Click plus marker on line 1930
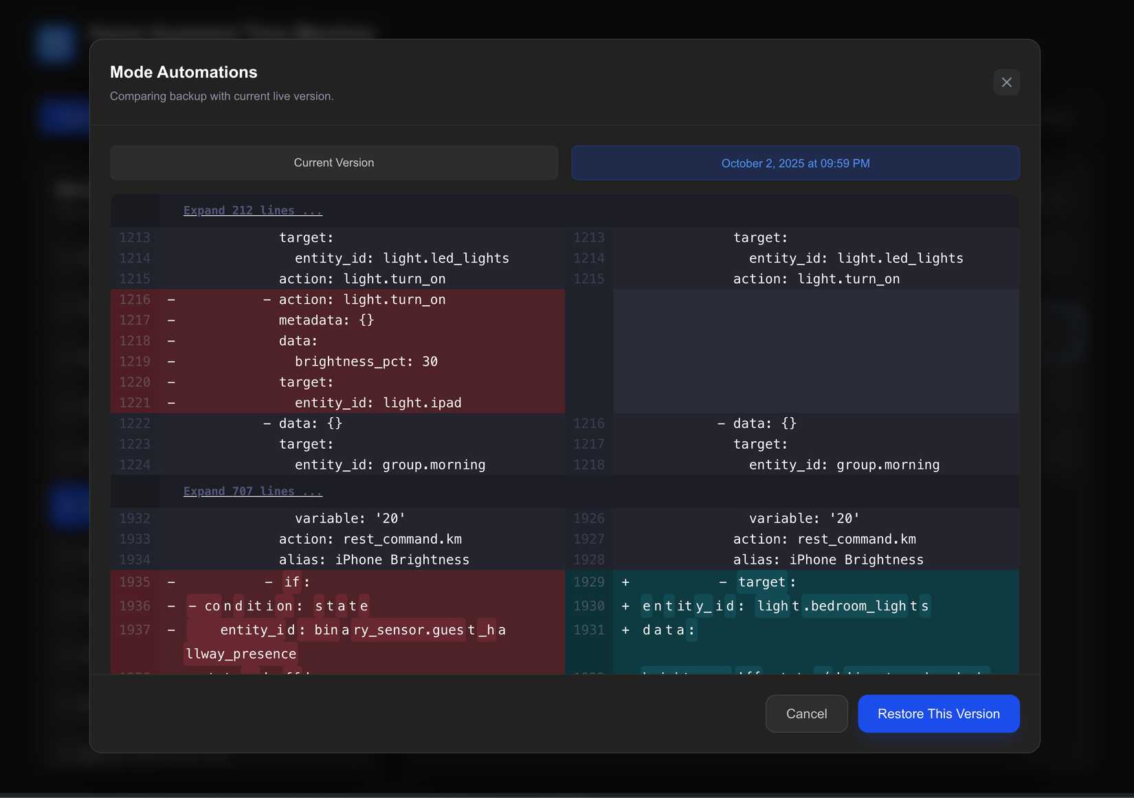This screenshot has height=798, width=1134. pyautogui.click(x=625, y=606)
